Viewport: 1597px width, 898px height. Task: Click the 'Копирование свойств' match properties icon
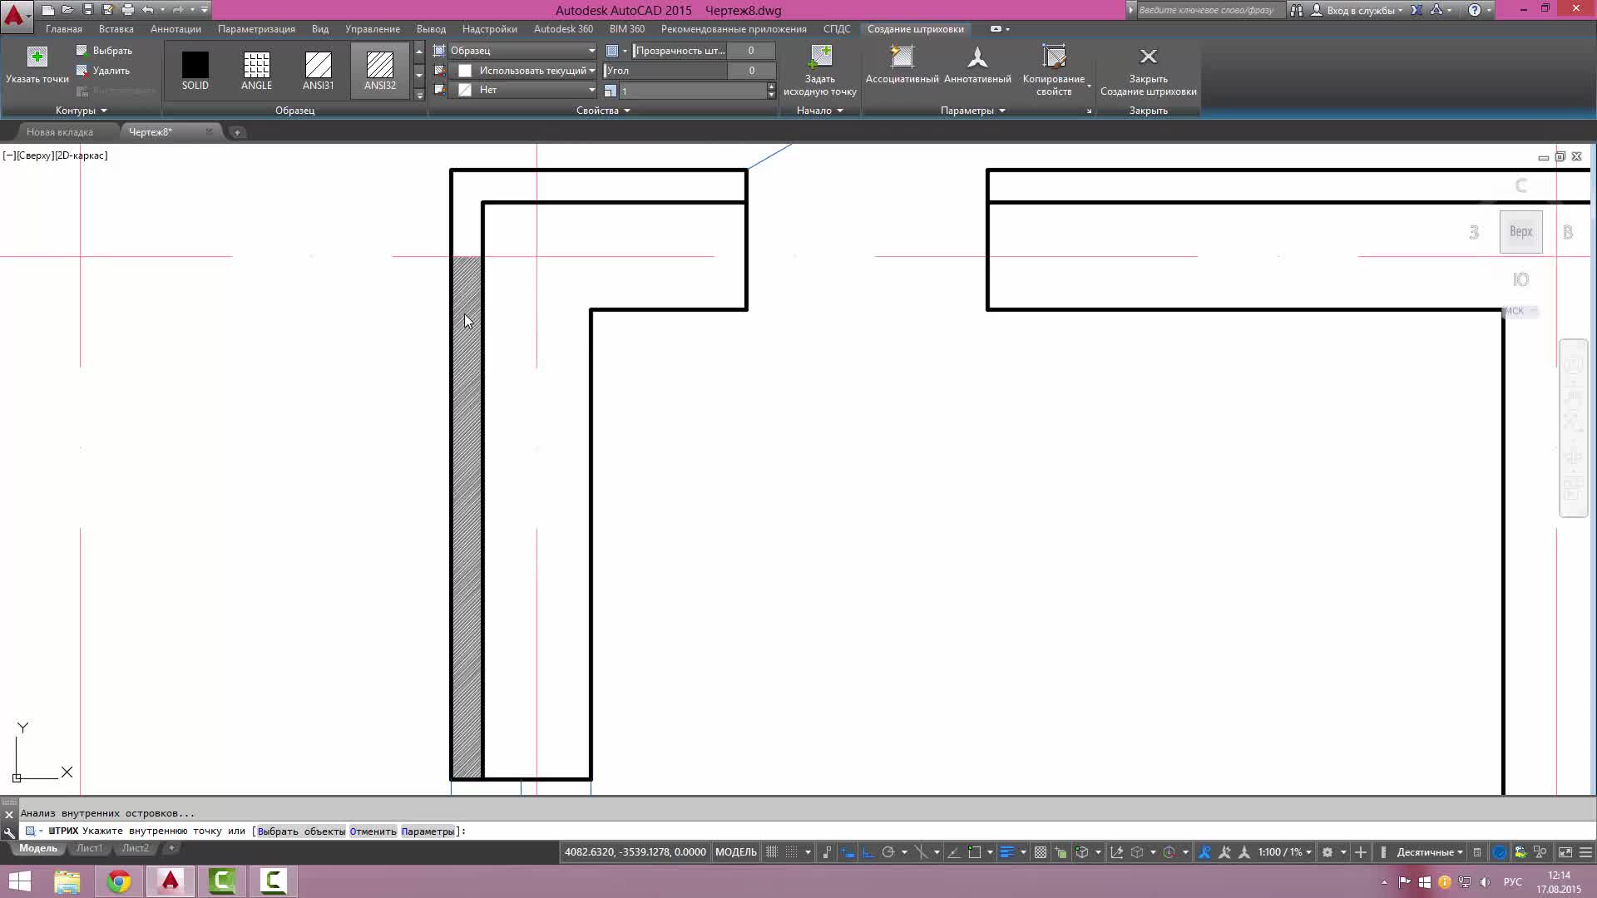pos(1054,57)
